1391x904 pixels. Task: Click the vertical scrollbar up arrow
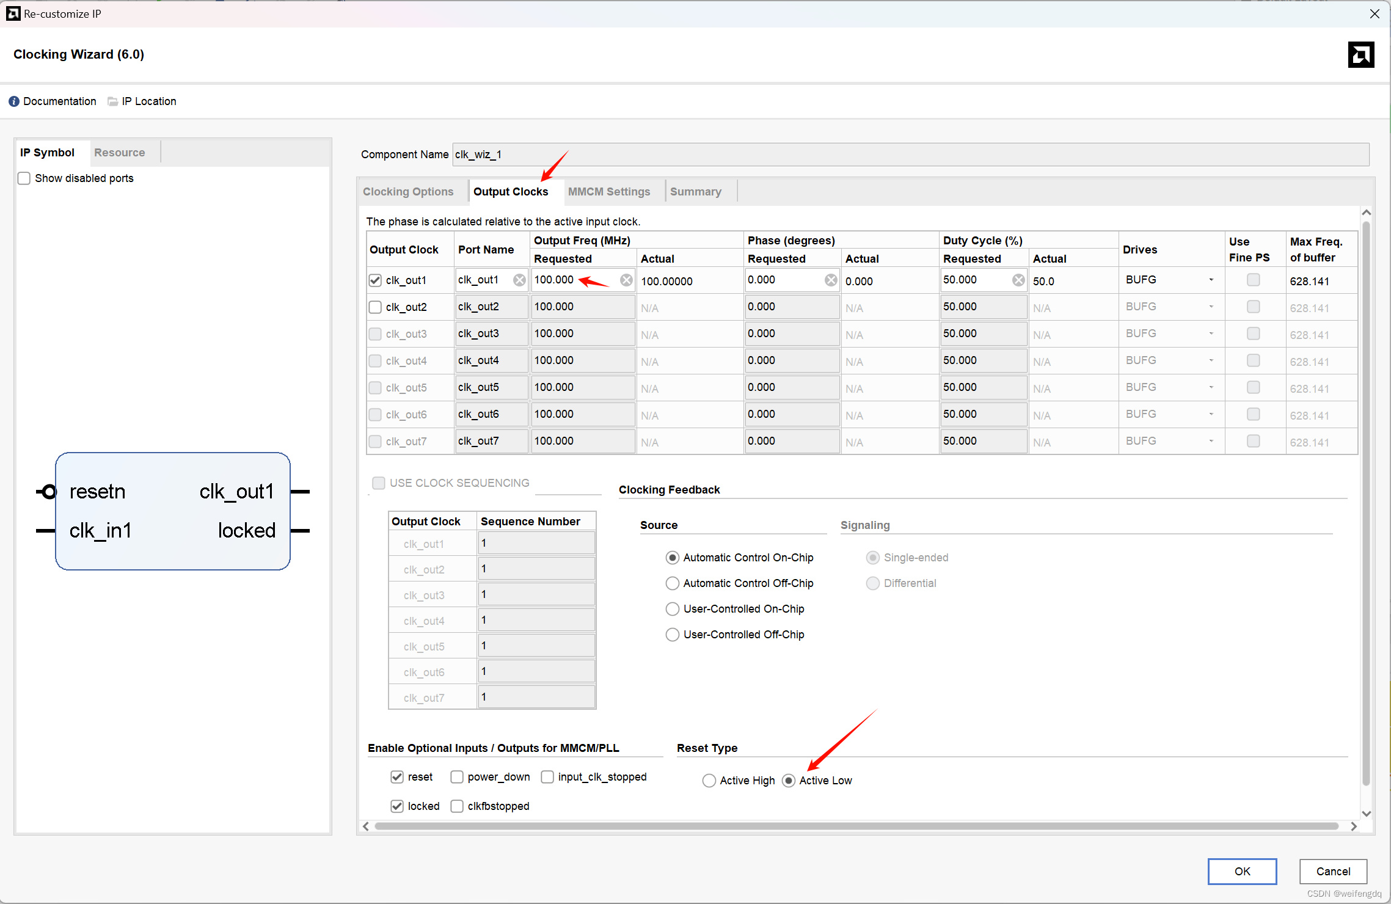click(x=1367, y=213)
